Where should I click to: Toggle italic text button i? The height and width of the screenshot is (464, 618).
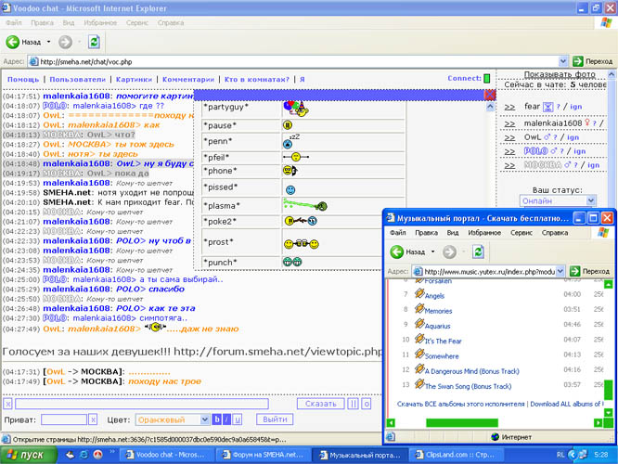(227, 419)
